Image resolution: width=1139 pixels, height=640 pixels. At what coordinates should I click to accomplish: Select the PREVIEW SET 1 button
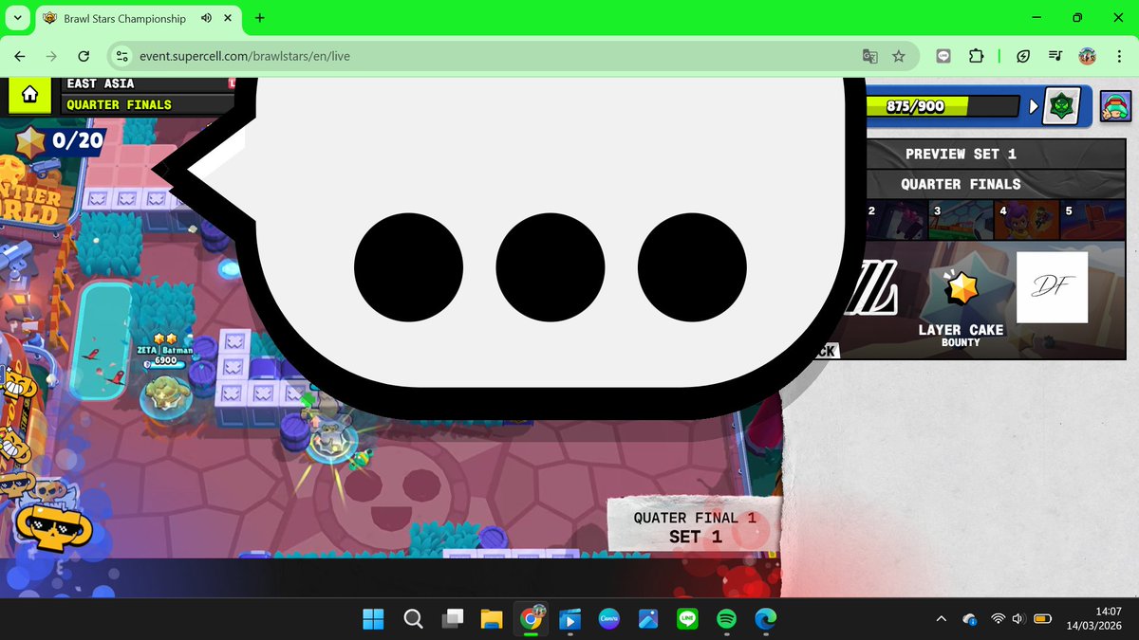point(961,154)
